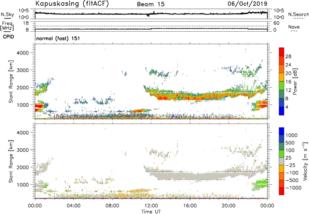
Task: Click the '4000' range label on the power panel
Action: coord(22,53)
